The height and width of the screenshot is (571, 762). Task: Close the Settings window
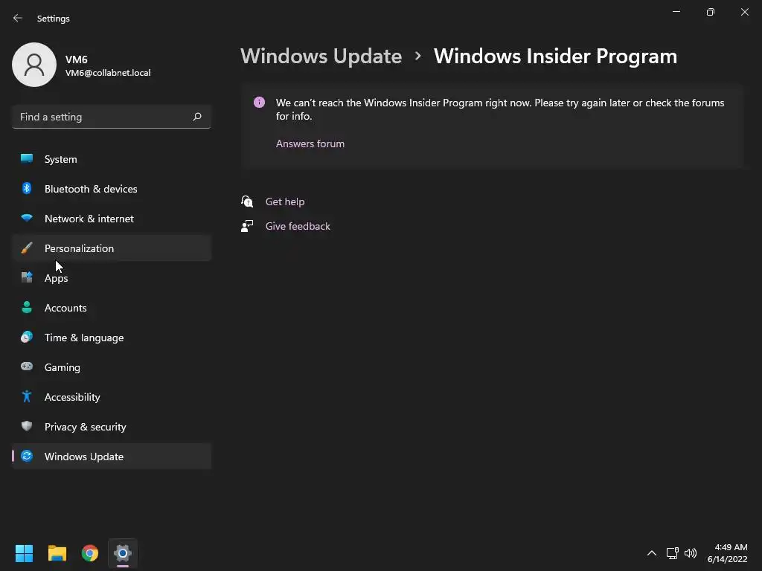point(744,12)
